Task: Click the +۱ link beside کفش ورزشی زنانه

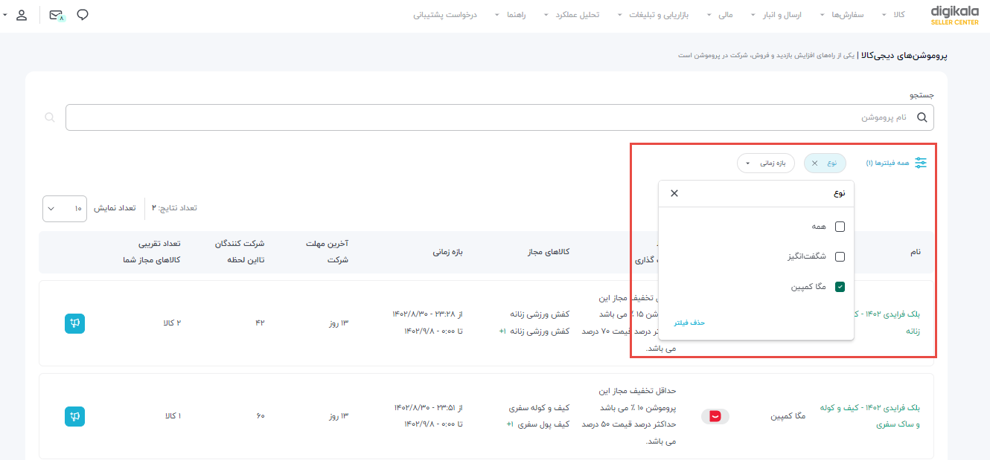Action: tap(502, 331)
